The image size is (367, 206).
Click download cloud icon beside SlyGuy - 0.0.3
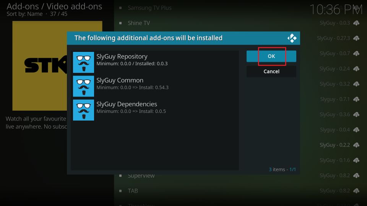point(356,23)
